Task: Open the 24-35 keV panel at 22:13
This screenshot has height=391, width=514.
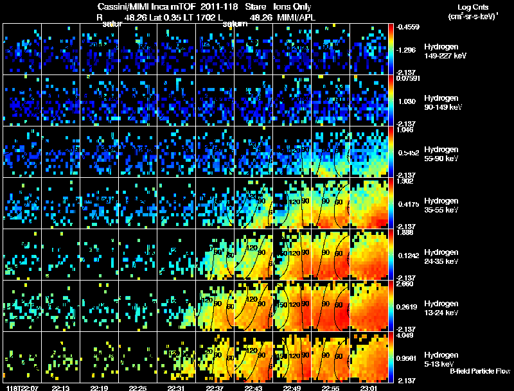Action: tap(60, 255)
